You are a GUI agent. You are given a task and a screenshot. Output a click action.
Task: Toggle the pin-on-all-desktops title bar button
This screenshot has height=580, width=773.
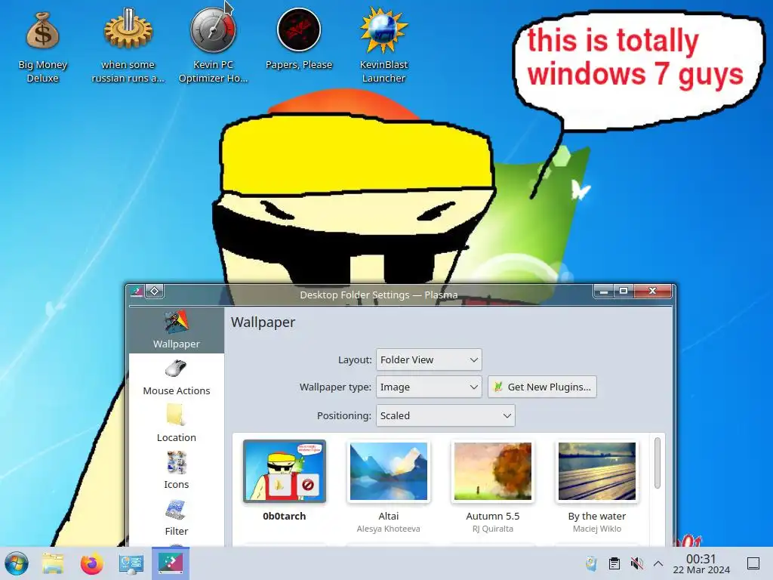154,292
